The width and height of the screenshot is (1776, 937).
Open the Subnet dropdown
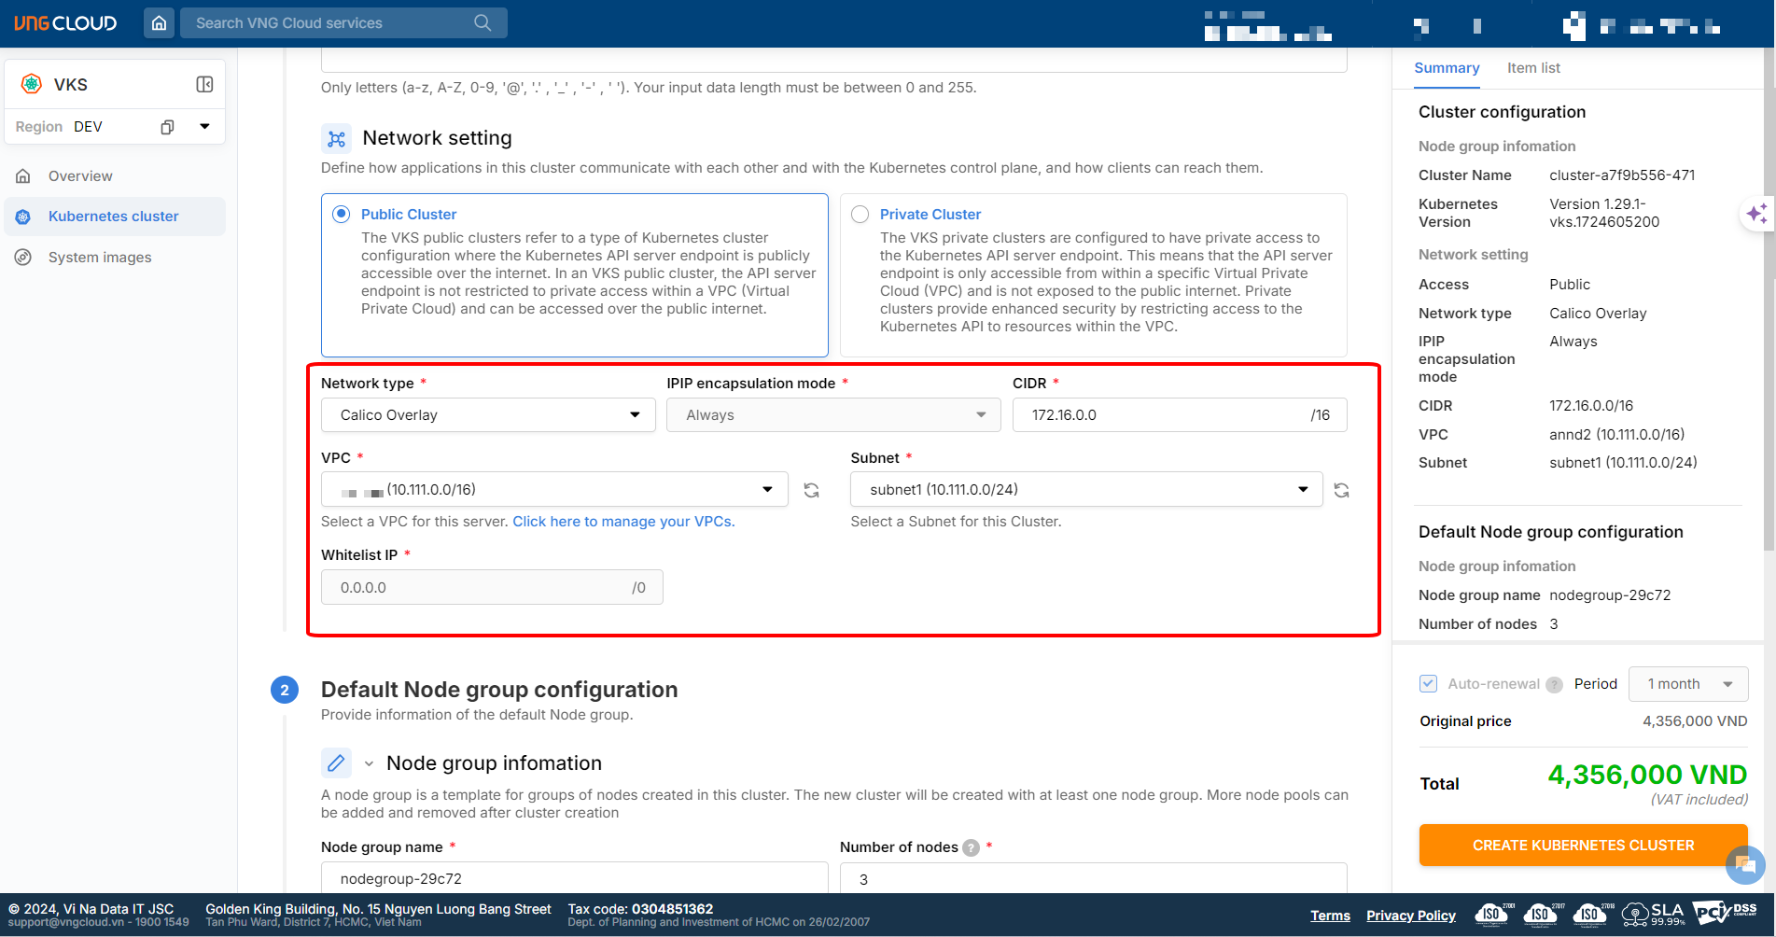click(1085, 490)
